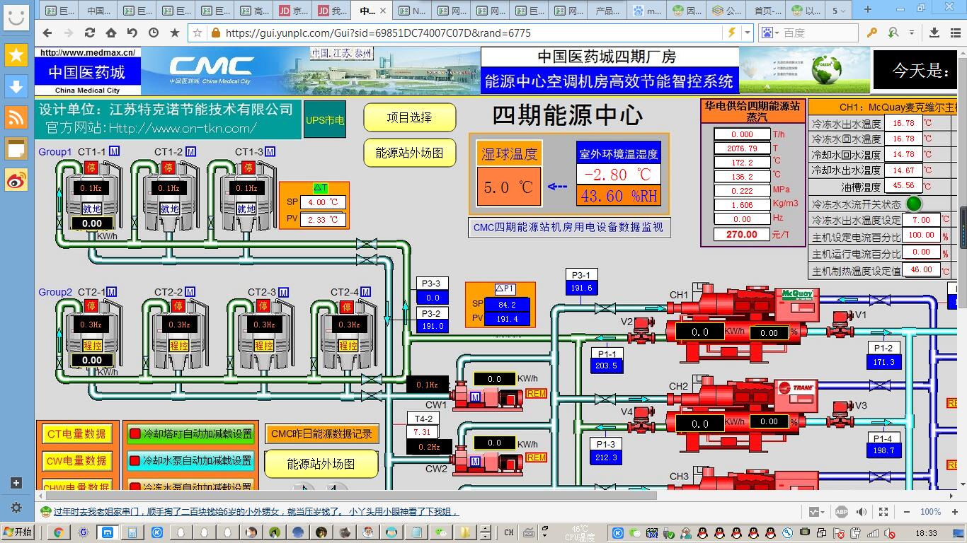
Task: Click the V2 valve pump icon
Action: (x=643, y=330)
